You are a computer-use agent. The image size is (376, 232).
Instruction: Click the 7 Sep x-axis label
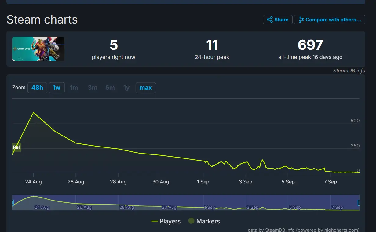tap(330, 182)
